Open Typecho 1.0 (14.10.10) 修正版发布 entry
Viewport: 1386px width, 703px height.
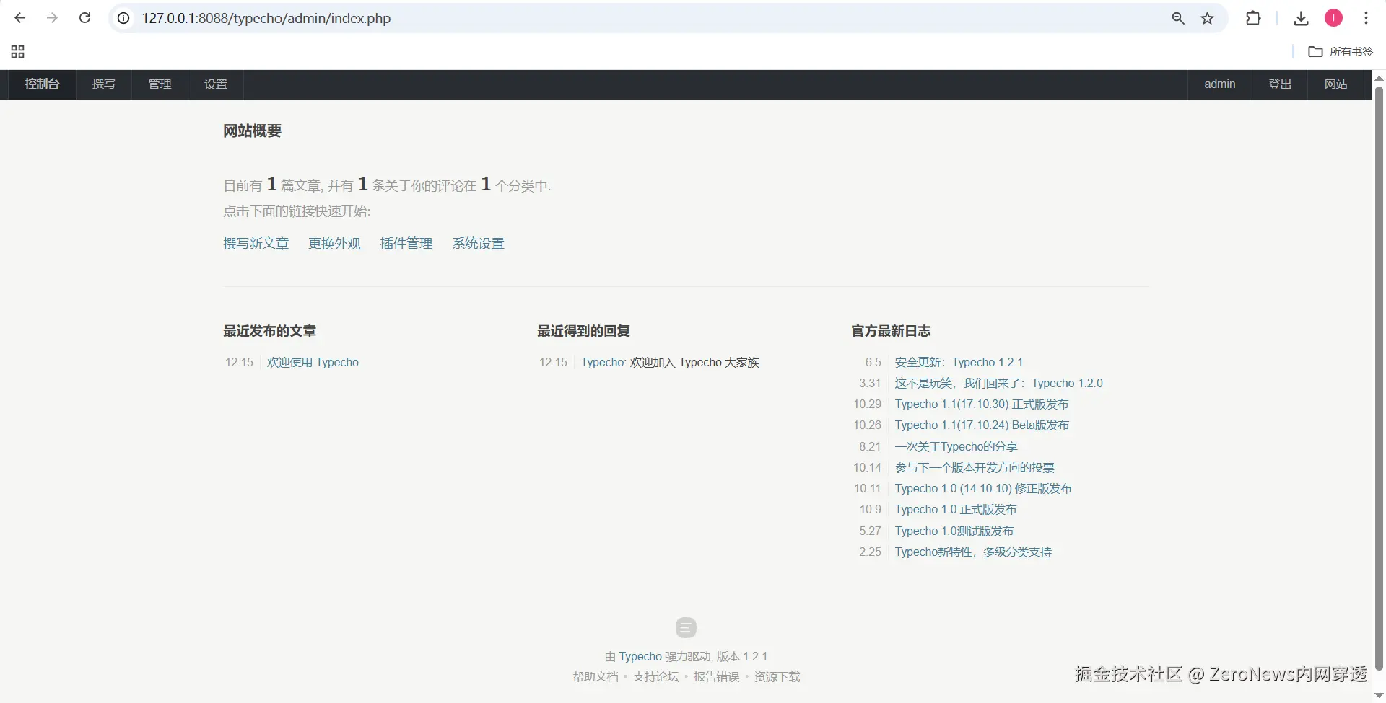point(983,488)
